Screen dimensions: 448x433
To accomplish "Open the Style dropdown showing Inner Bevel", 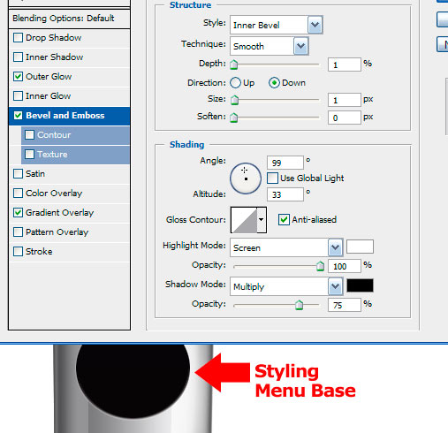I will (277, 25).
